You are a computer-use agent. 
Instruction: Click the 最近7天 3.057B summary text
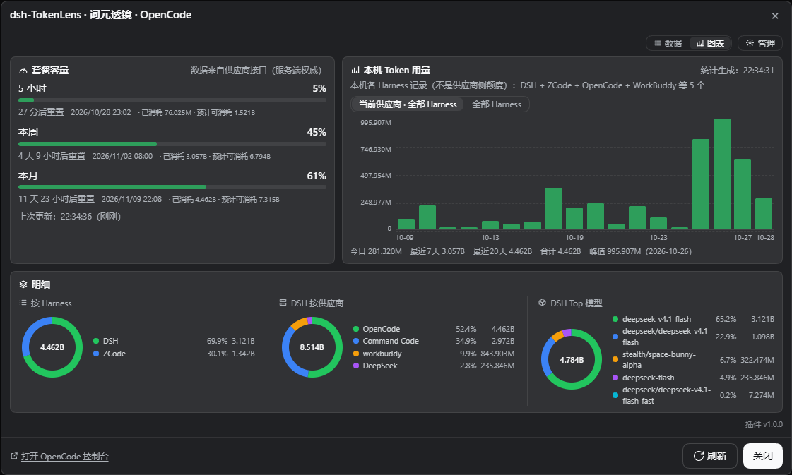pos(437,251)
